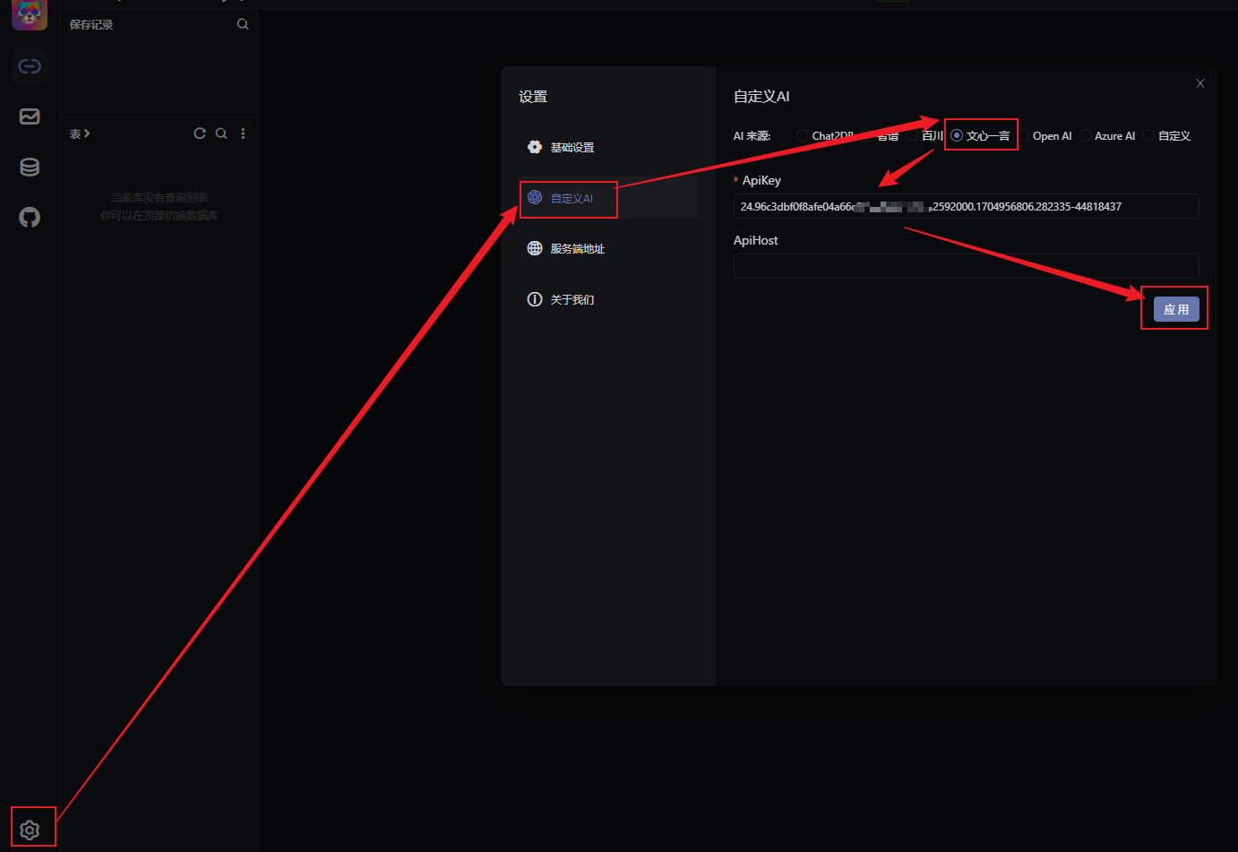Close the settings dialog
This screenshot has height=852, width=1238.
pos(1200,83)
